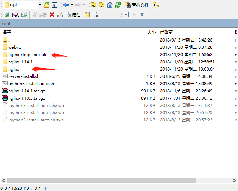This screenshot has width=238, height=191.
Task: Open the directory/bookmark folder icon
Action: pyautogui.click(x=46, y=5)
